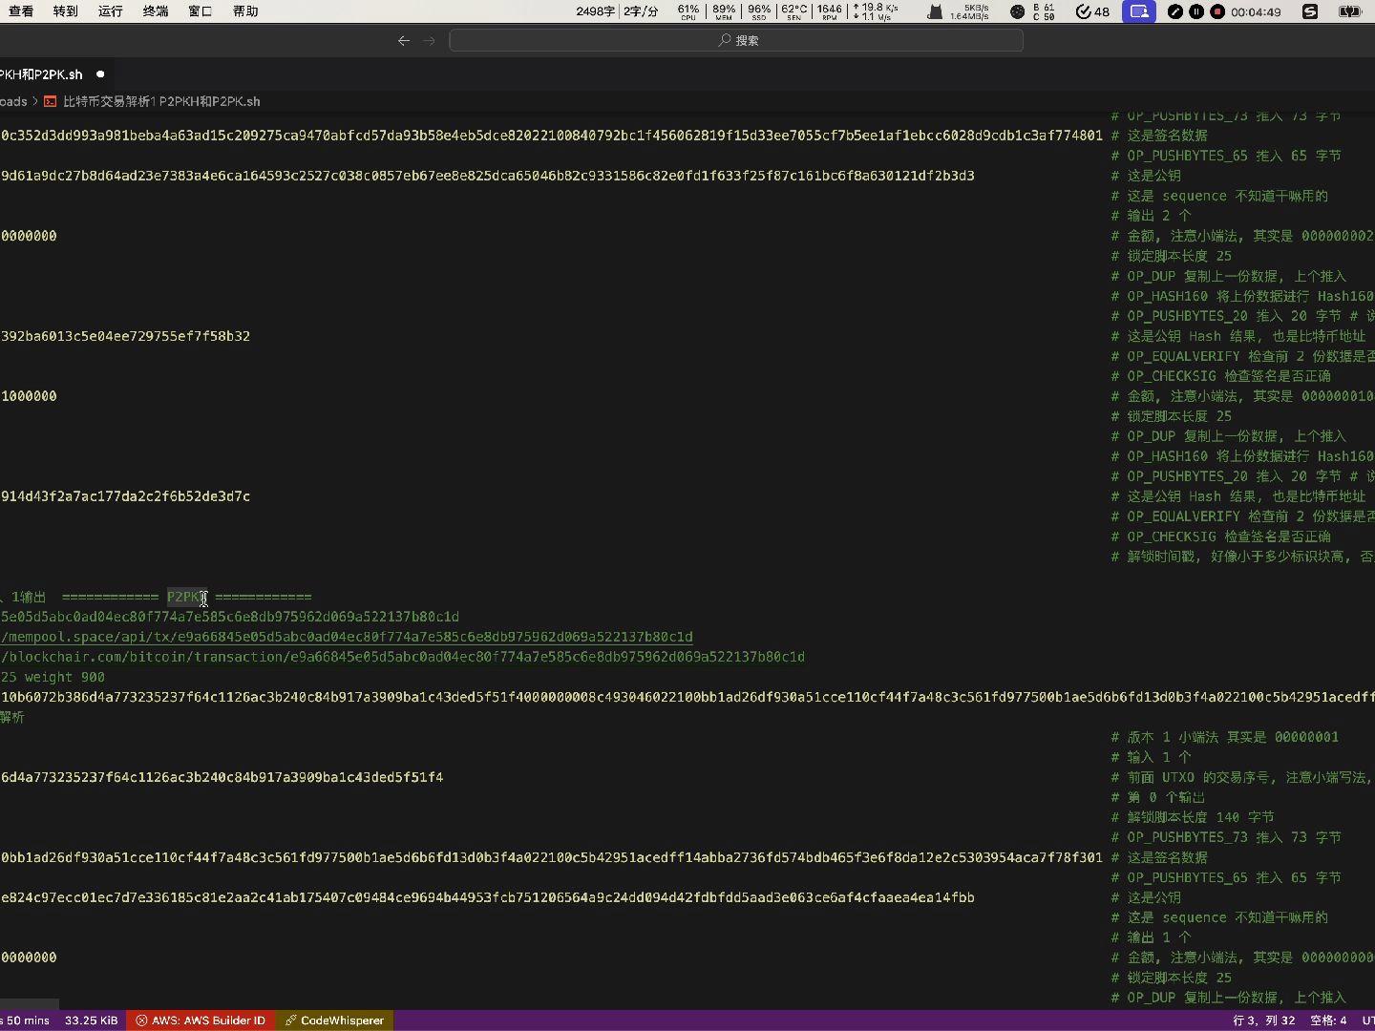Stop the screen recording red button
Viewport: 1375px width, 1031px height.
click(x=1217, y=11)
